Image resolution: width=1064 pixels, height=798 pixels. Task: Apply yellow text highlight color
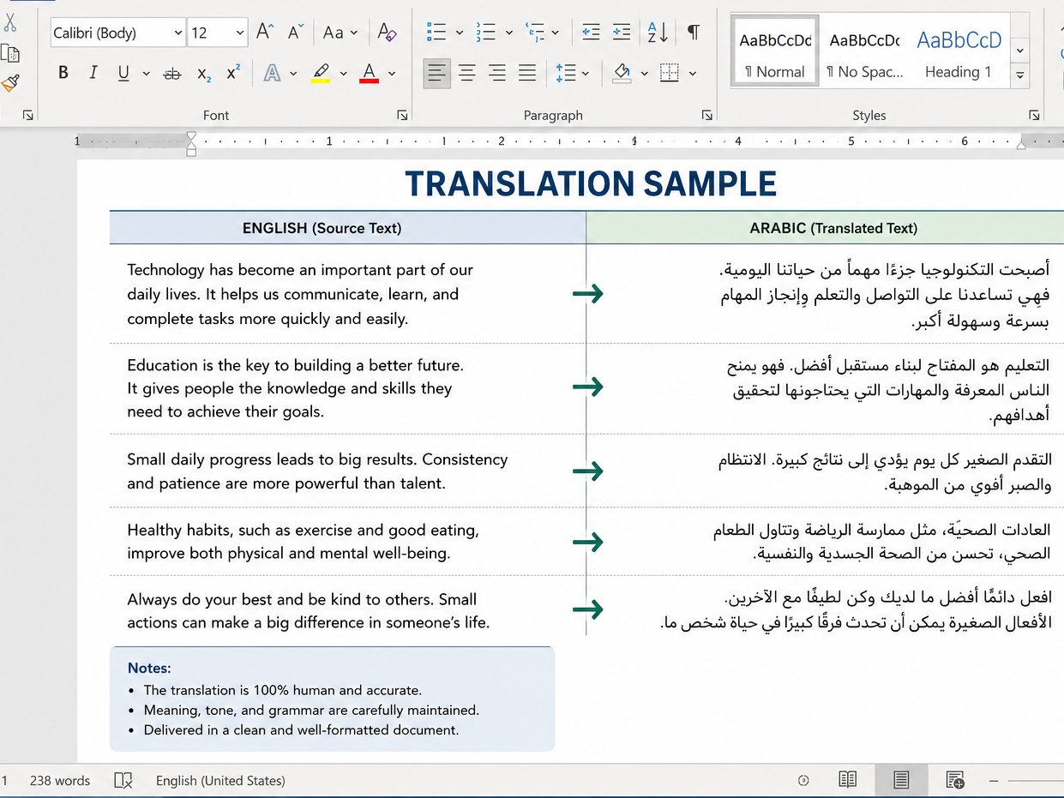click(x=322, y=74)
